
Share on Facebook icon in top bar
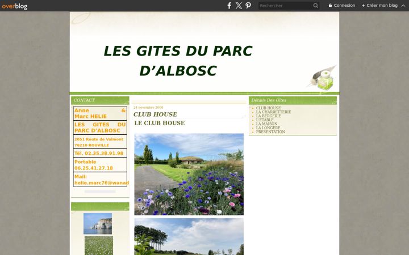pos(229,6)
